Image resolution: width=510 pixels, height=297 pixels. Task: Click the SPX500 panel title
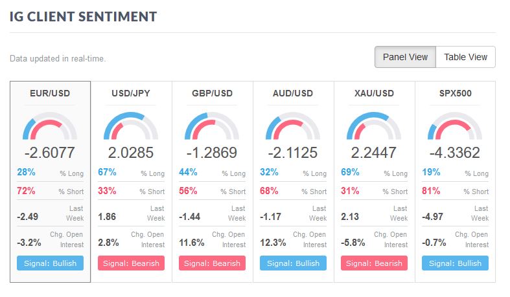[455, 93]
